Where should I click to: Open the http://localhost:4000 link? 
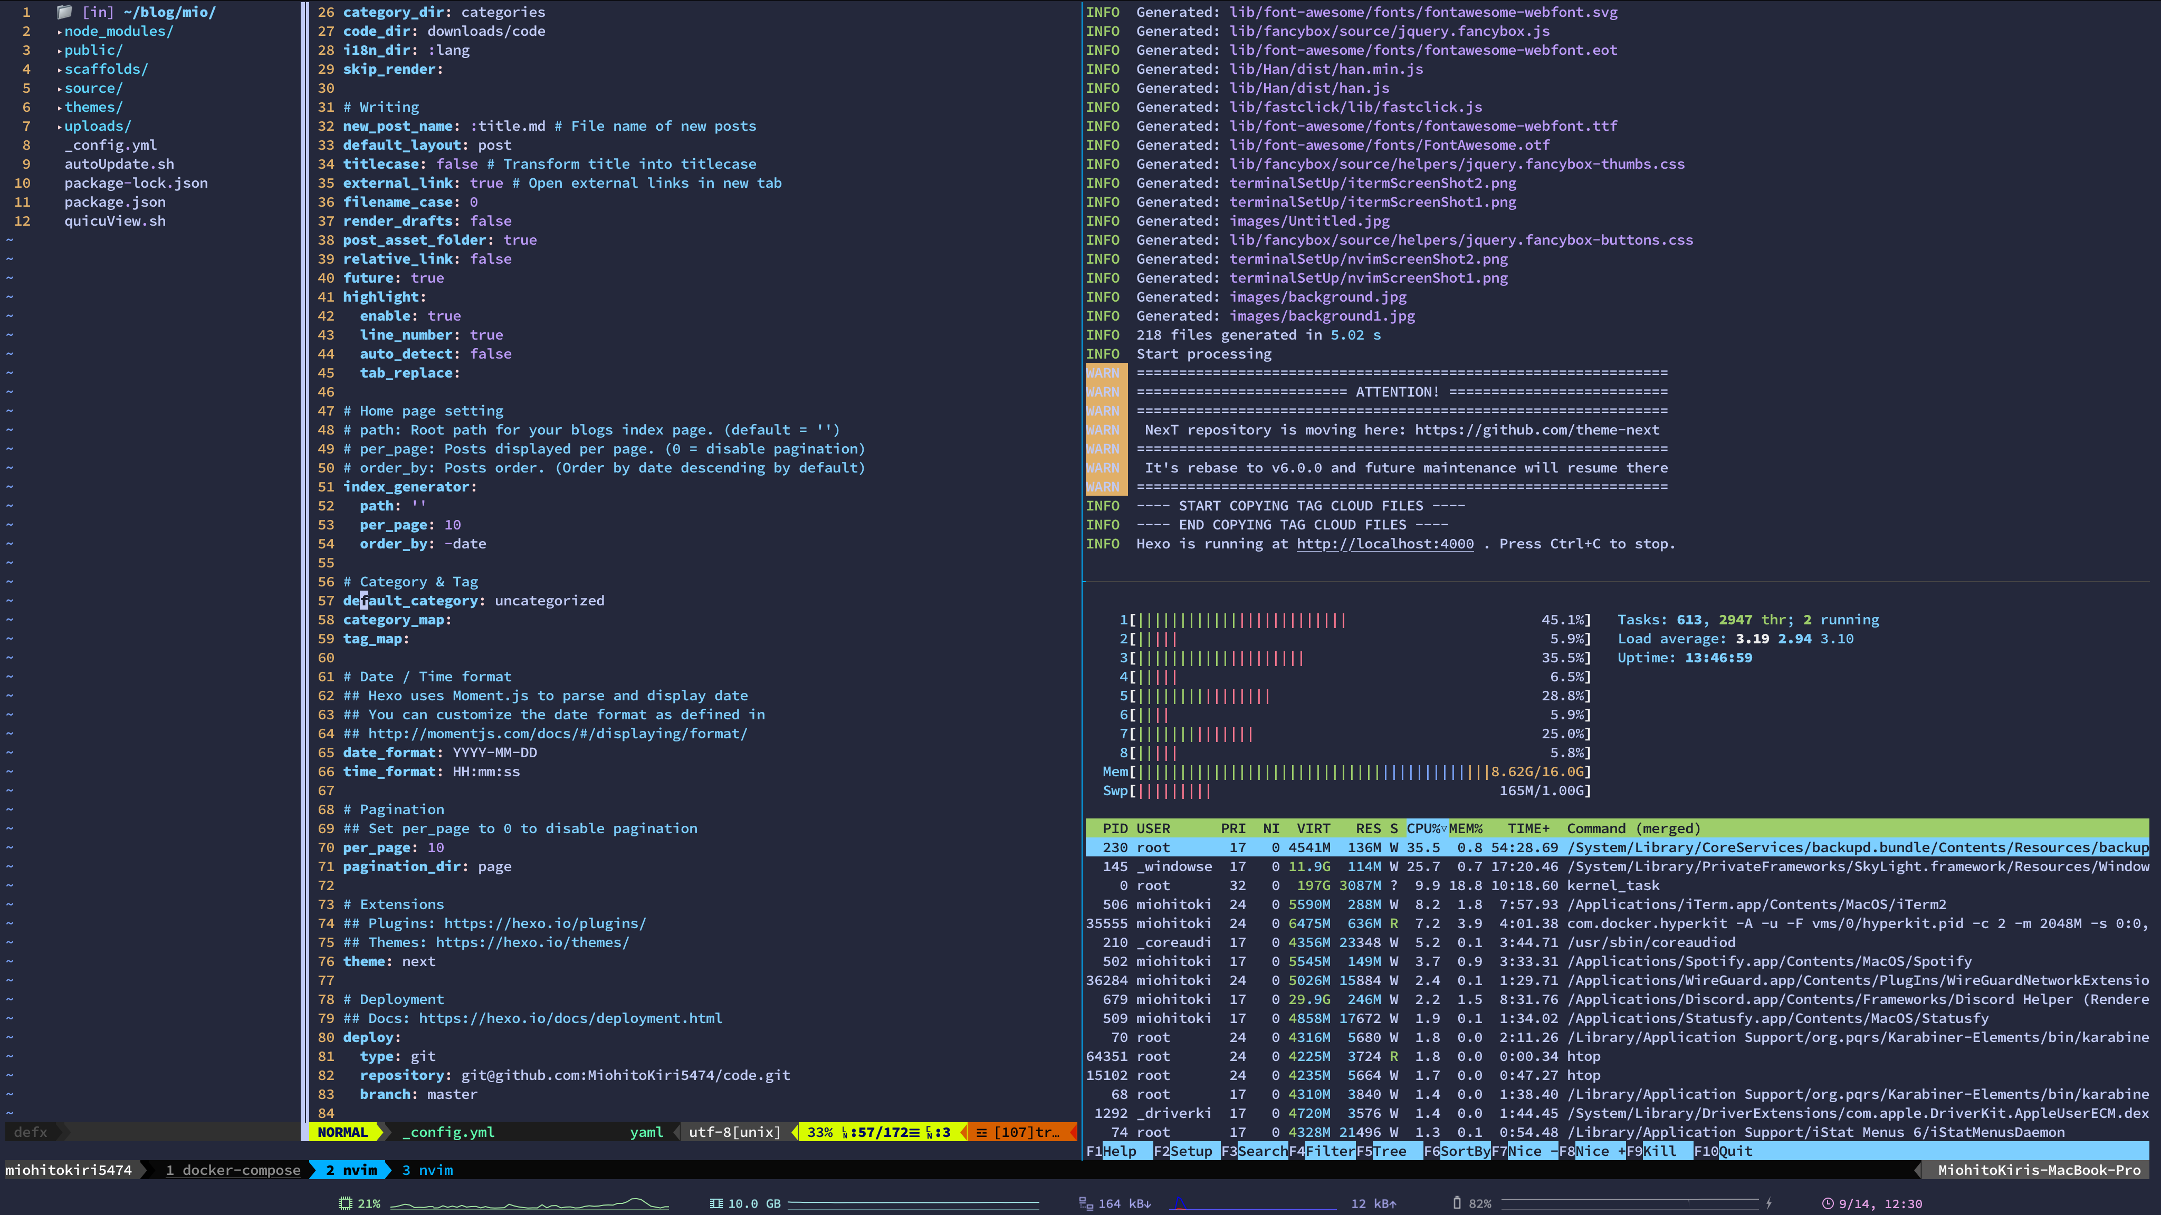(x=1385, y=543)
